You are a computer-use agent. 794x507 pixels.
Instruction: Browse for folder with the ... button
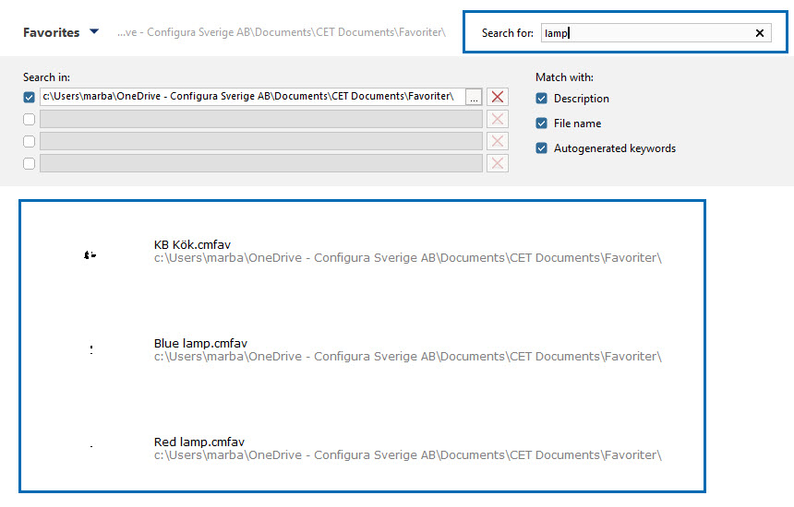(x=474, y=97)
